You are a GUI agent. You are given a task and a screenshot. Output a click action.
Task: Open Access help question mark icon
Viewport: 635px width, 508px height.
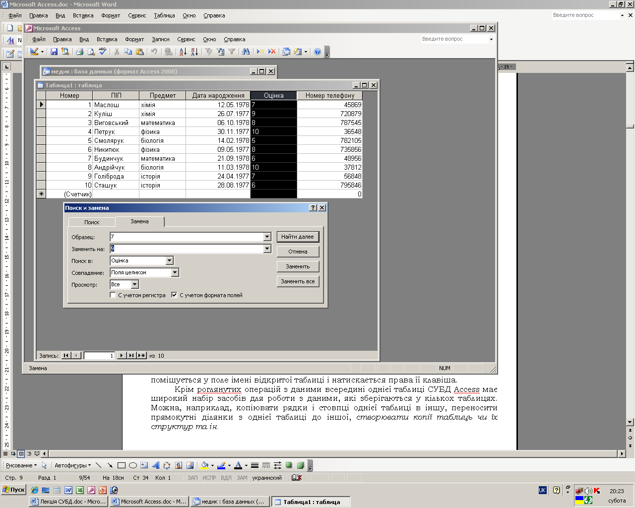317,52
